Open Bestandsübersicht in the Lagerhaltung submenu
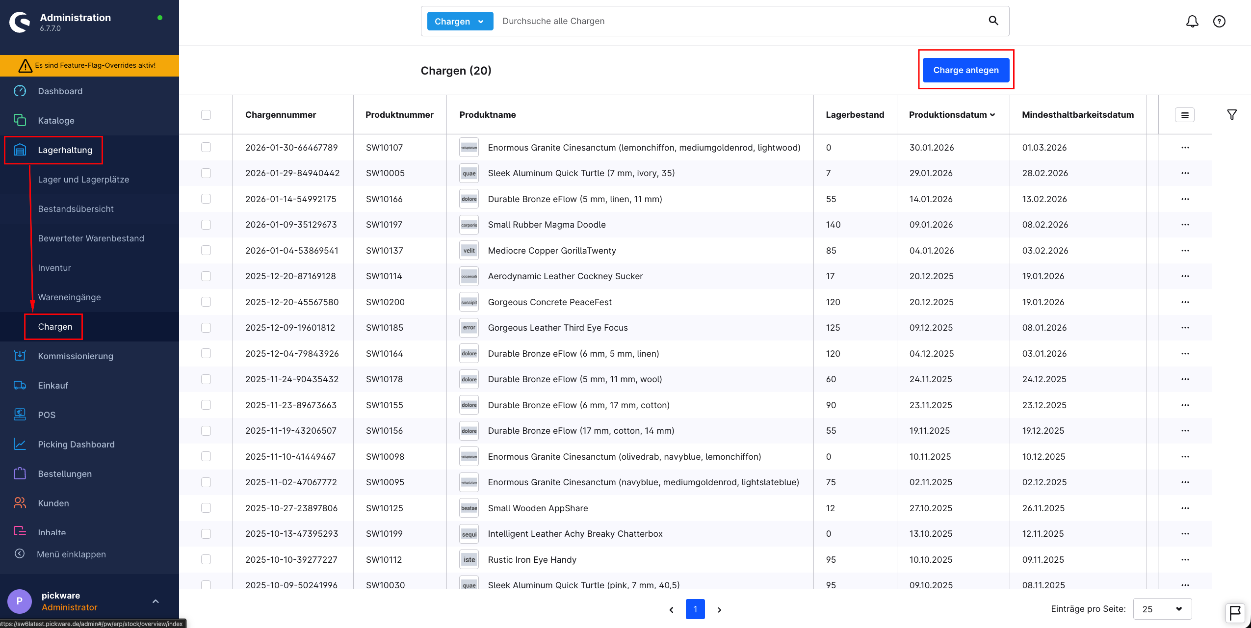Viewport: 1251px width, 628px height. point(76,209)
